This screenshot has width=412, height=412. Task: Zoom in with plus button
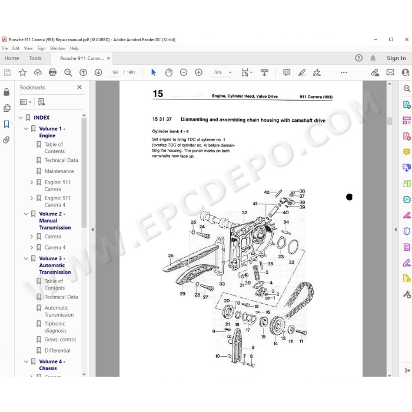[x=199, y=72]
